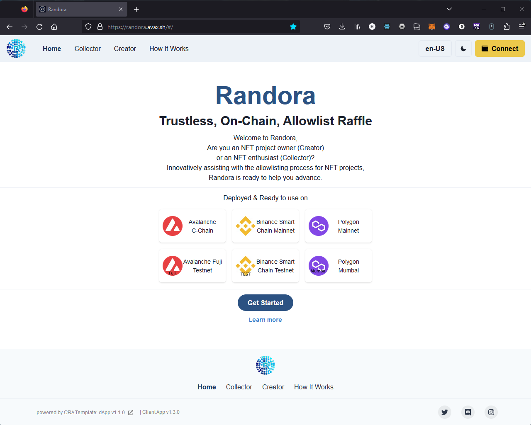Open the Firefox View icon
This screenshot has height=425, width=531.
coord(24,9)
